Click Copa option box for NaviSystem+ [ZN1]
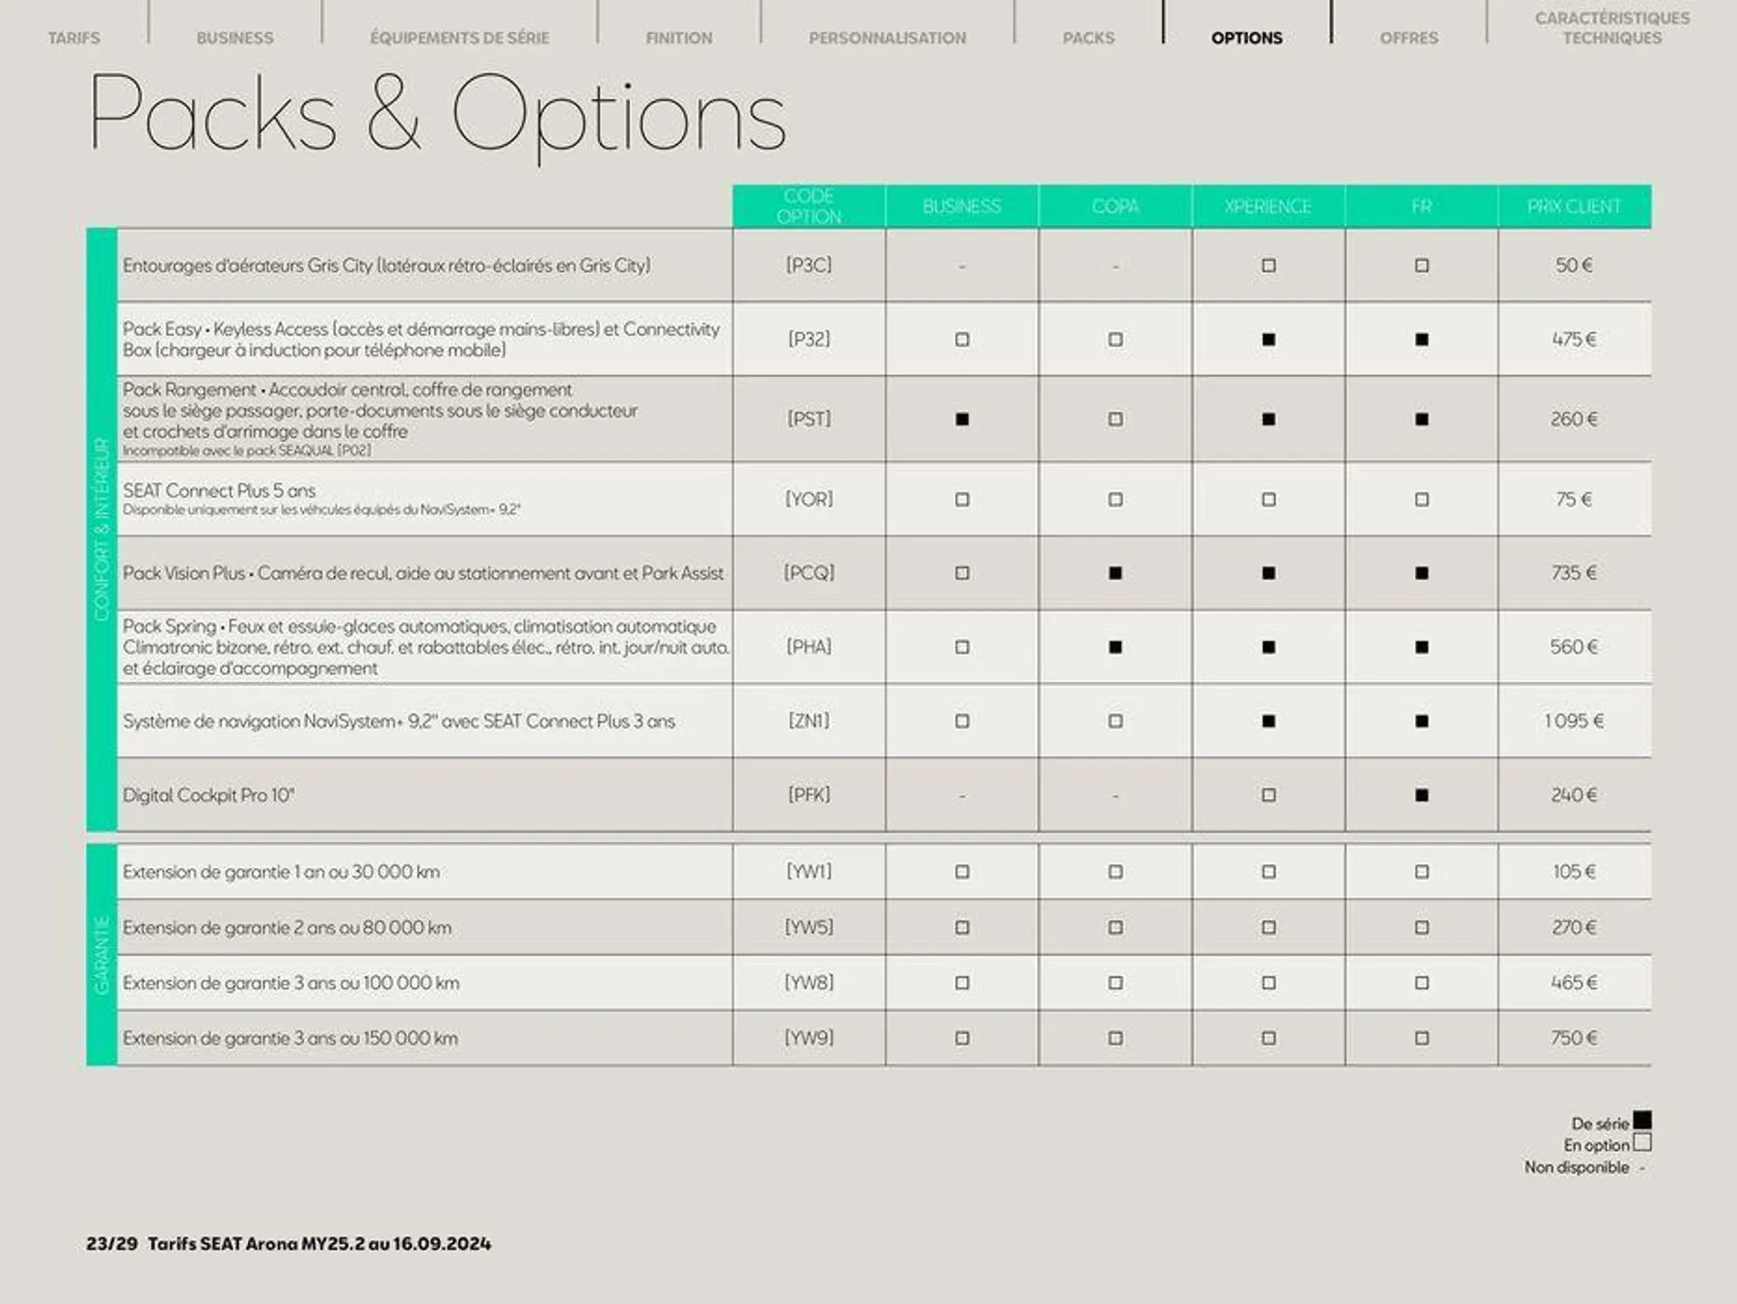 [x=1115, y=722]
